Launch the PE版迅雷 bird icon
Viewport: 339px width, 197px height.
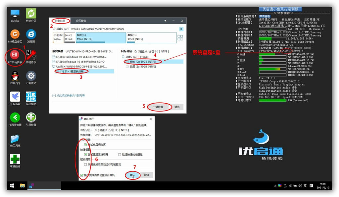pyautogui.click(x=15, y=98)
